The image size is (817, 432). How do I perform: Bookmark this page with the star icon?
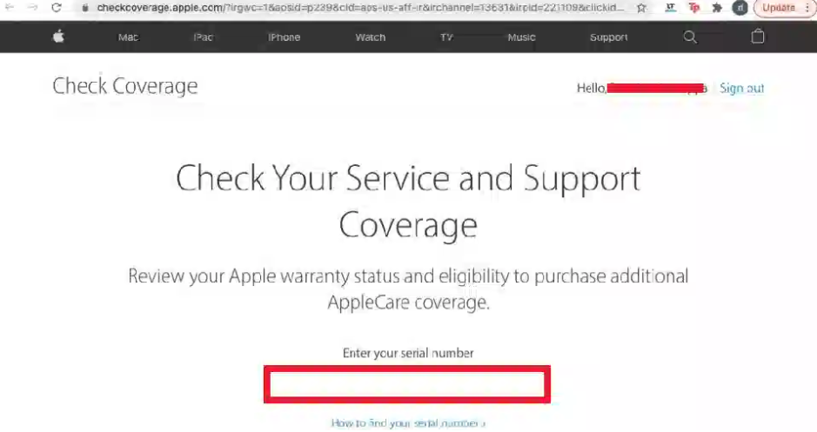(x=641, y=8)
